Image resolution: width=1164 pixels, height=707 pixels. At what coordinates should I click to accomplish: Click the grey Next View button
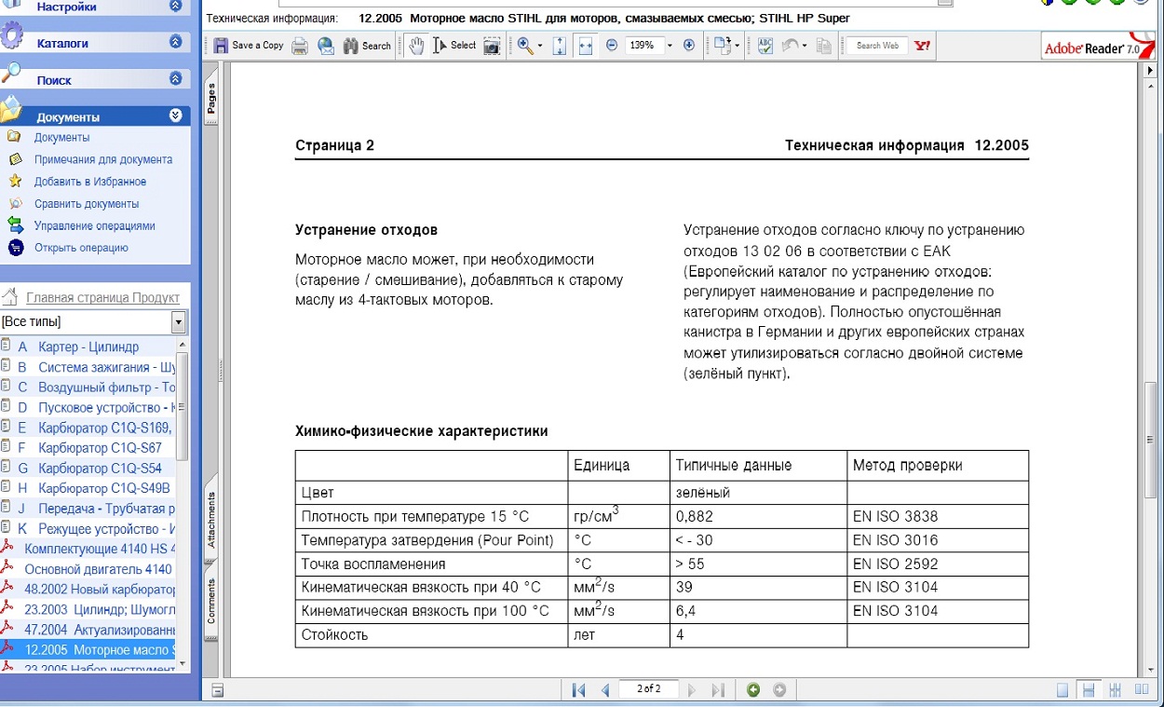coord(779,690)
